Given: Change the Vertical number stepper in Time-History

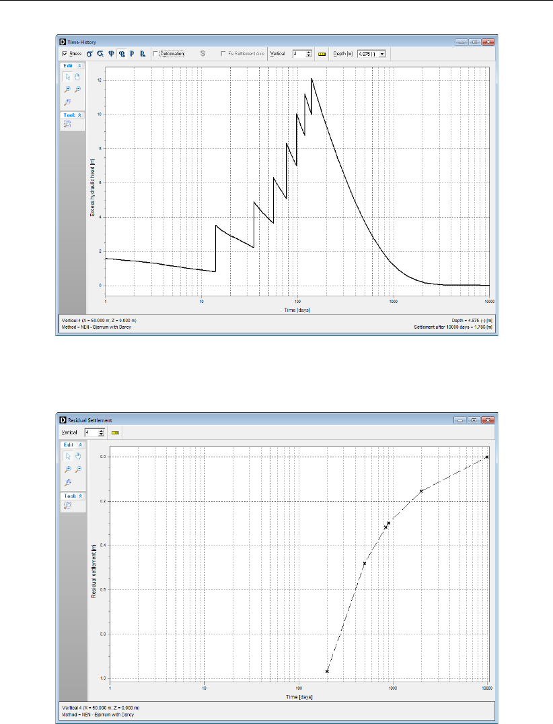Looking at the screenshot, I should (309, 54).
